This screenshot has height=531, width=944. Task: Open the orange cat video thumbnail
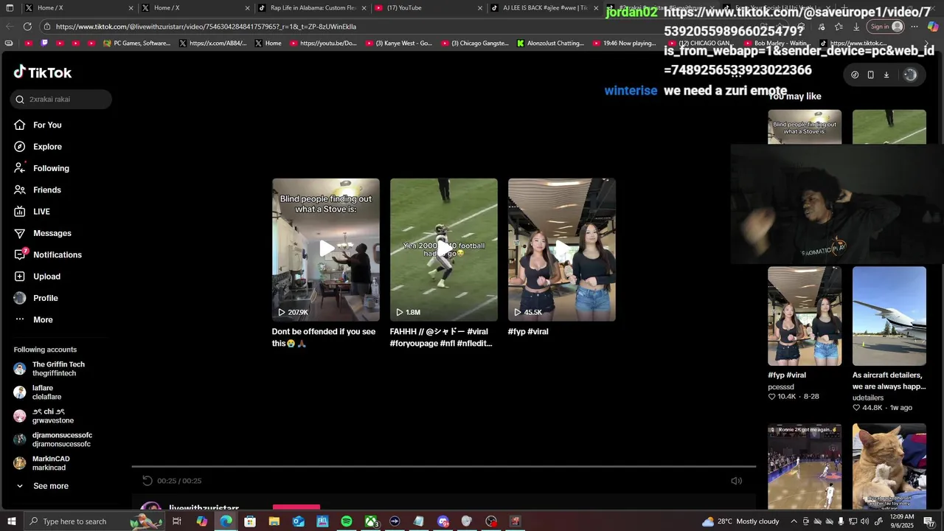[889, 467]
